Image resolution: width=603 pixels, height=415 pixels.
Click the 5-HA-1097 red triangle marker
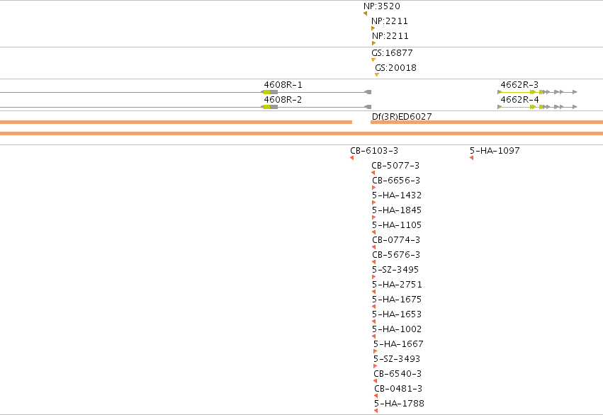[x=471, y=158]
